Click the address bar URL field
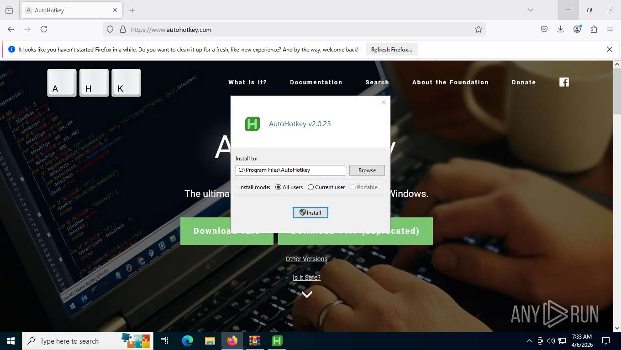This screenshot has height=350, width=621. pyautogui.click(x=294, y=29)
